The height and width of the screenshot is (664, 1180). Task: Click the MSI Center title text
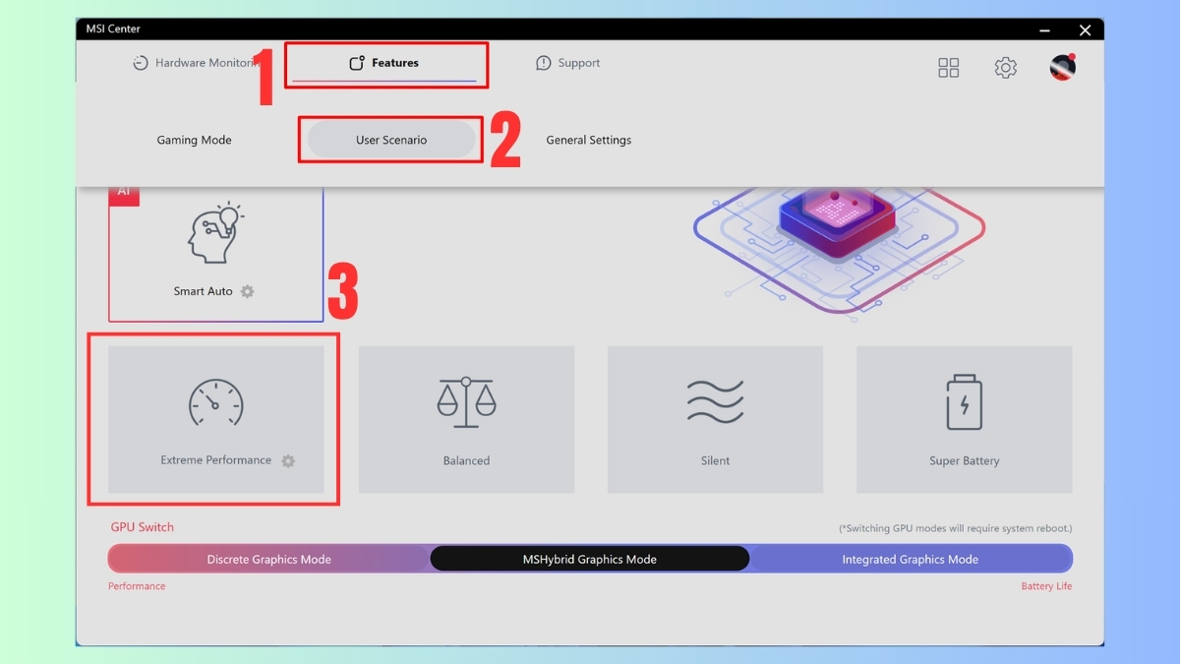pos(111,30)
